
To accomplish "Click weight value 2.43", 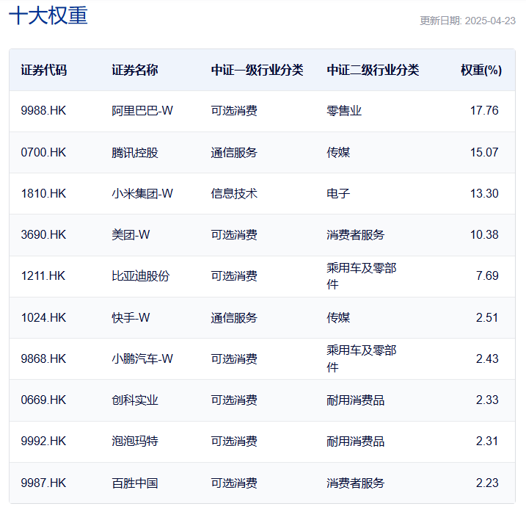I will click(x=487, y=358).
